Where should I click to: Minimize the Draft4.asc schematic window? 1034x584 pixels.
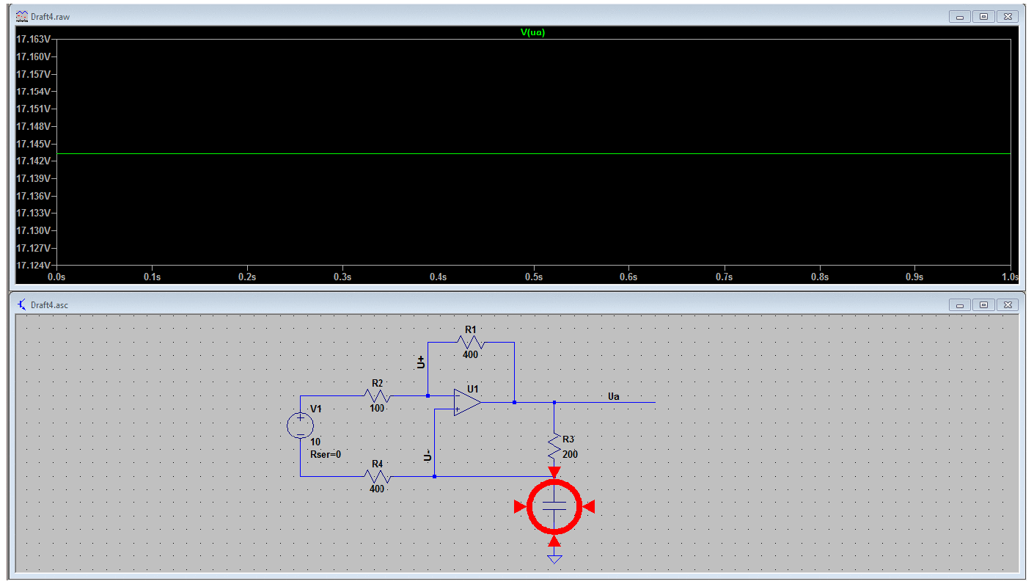point(960,304)
